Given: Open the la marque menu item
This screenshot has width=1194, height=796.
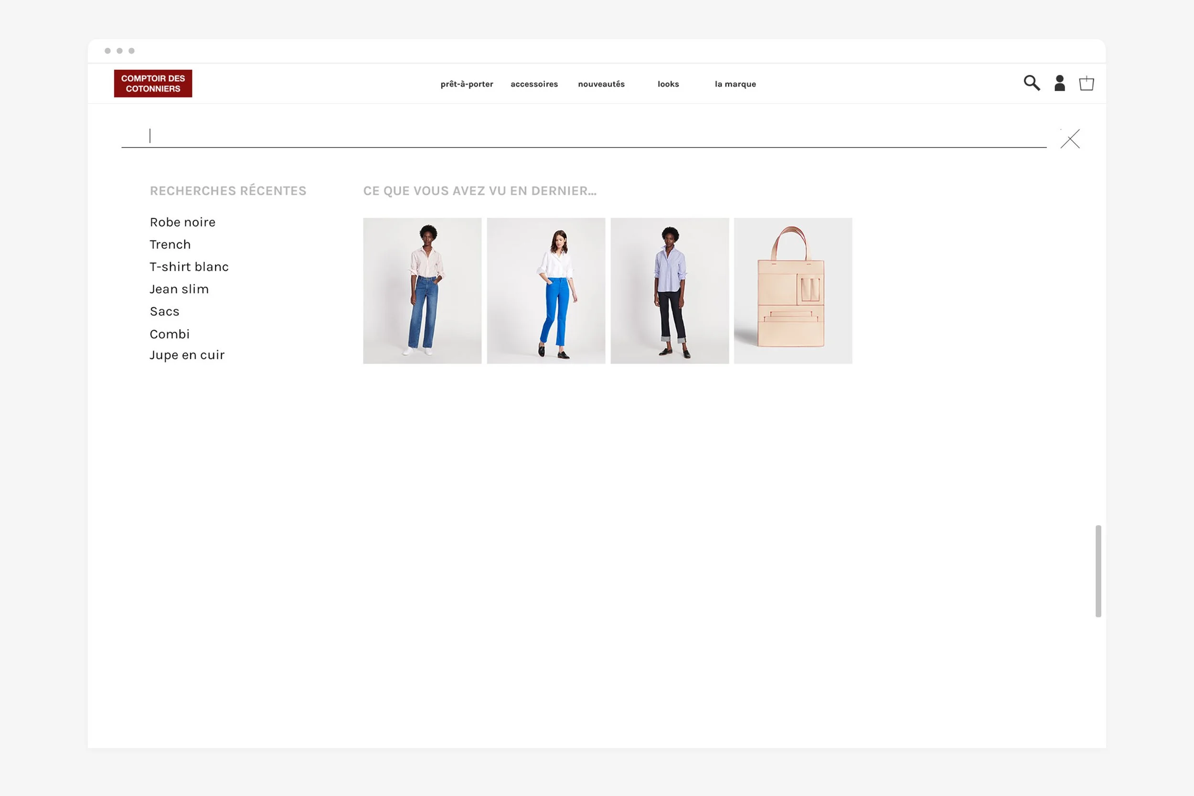Looking at the screenshot, I should [x=735, y=84].
